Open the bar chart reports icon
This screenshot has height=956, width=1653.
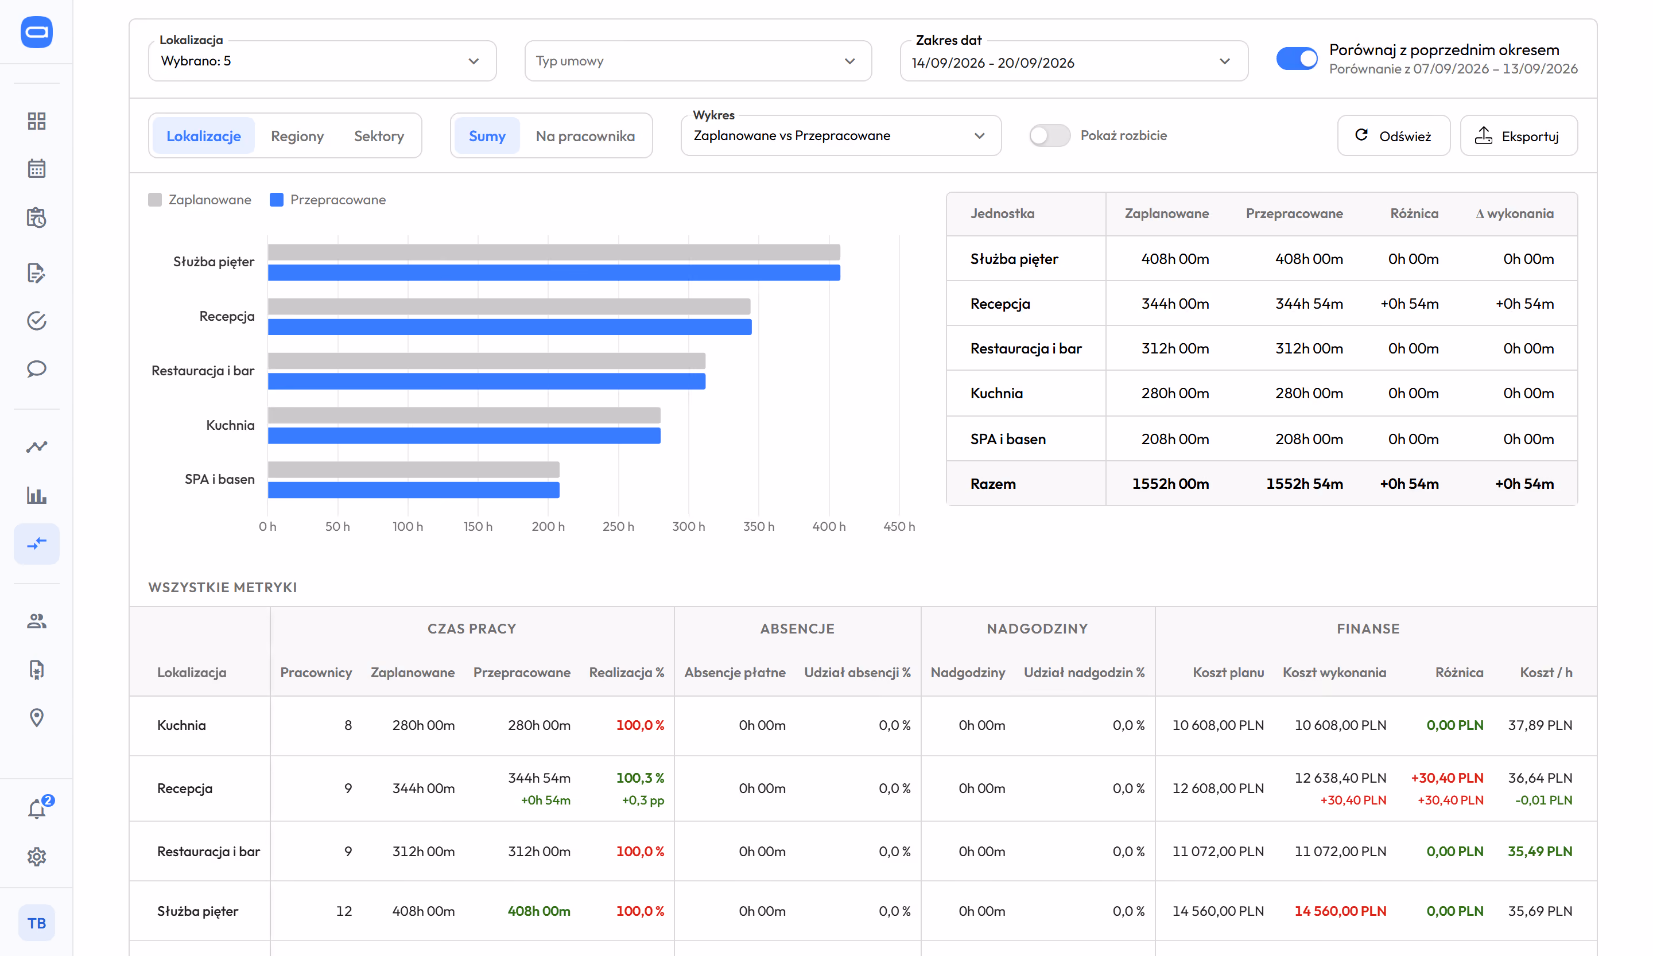point(37,495)
